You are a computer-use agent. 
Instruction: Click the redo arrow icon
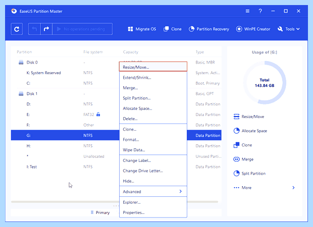(46, 29)
